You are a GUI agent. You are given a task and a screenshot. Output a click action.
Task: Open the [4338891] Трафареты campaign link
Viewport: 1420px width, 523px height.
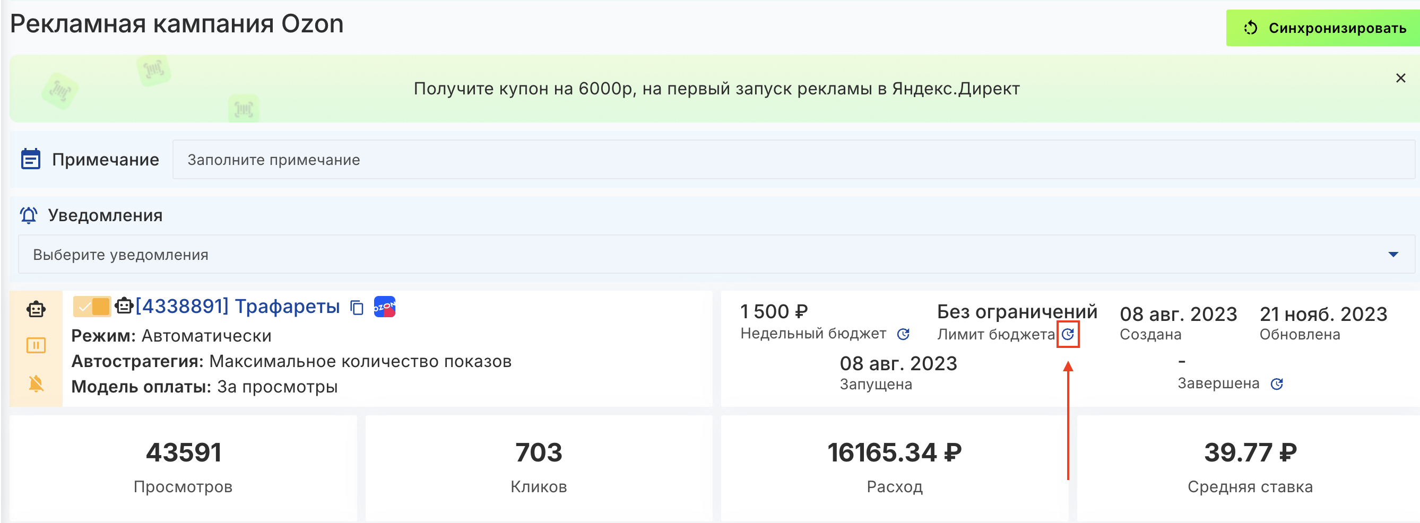click(237, 307)
